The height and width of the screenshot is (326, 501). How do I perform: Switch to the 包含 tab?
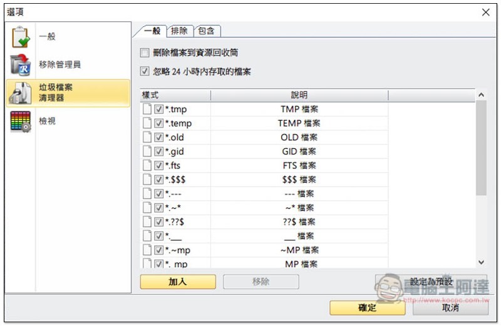(x=207, y=31)
